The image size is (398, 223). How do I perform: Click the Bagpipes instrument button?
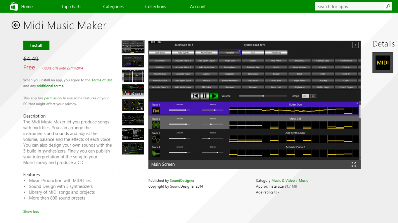coord(230,74)
